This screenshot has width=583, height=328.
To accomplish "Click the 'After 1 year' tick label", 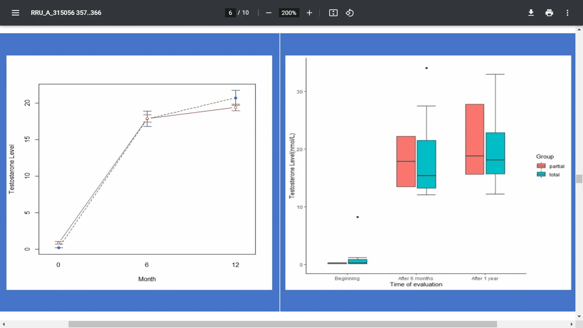I will (485, 278).
